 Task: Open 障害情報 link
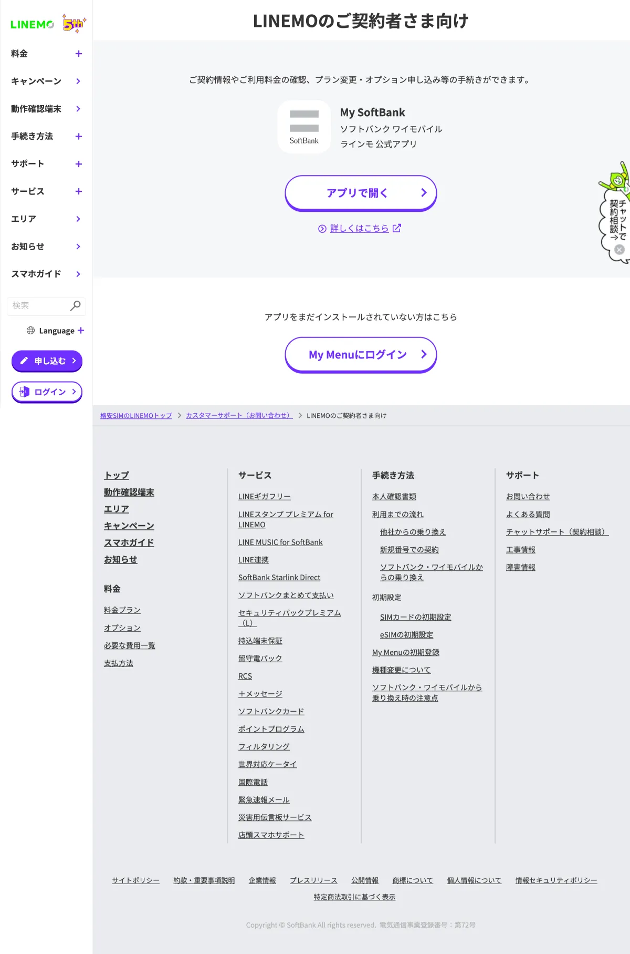(521, 568)
